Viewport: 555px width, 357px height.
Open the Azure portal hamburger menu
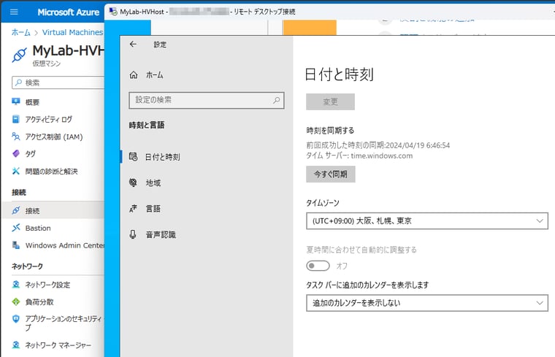(14, 12)
